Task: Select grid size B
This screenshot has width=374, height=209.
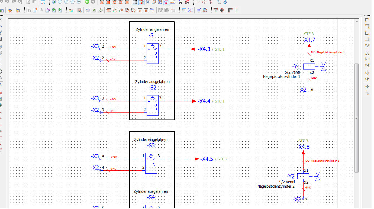Action: coord(108,2)
